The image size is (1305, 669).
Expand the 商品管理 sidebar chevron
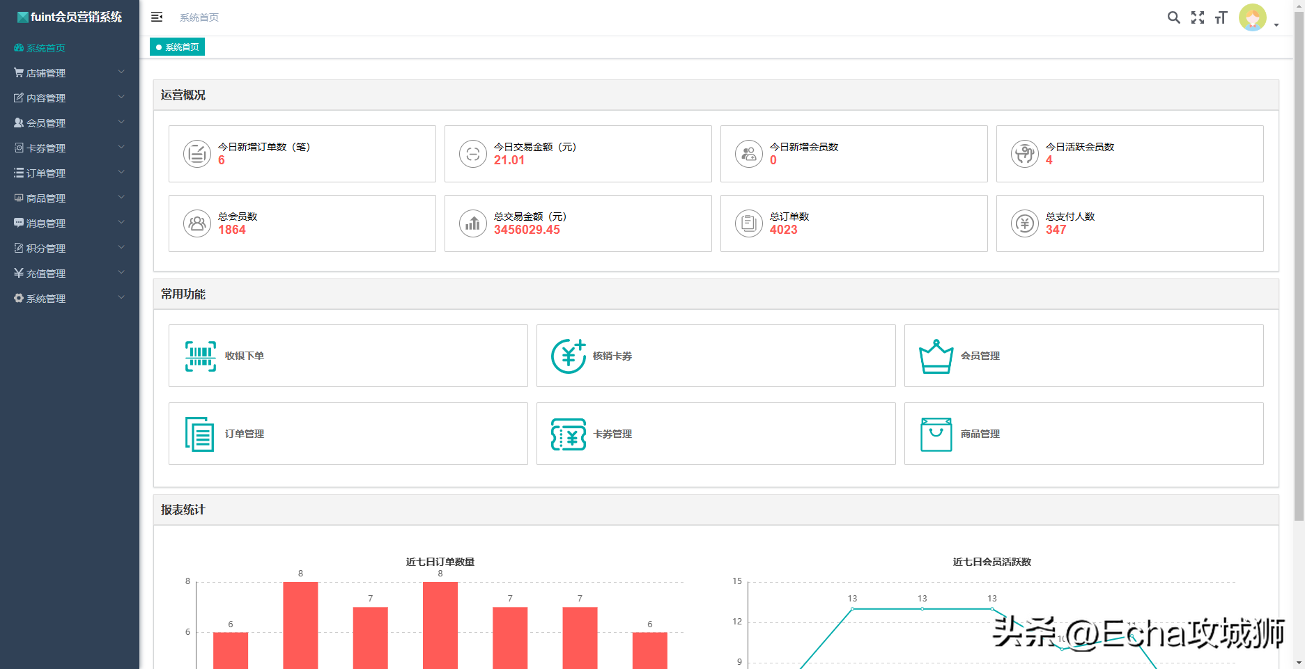(121, 197)
